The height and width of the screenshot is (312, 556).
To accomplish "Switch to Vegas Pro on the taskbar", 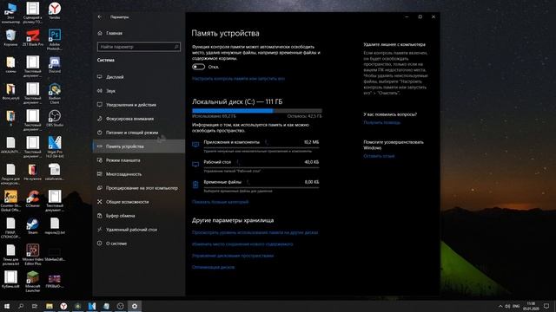I will click(92, 306).
